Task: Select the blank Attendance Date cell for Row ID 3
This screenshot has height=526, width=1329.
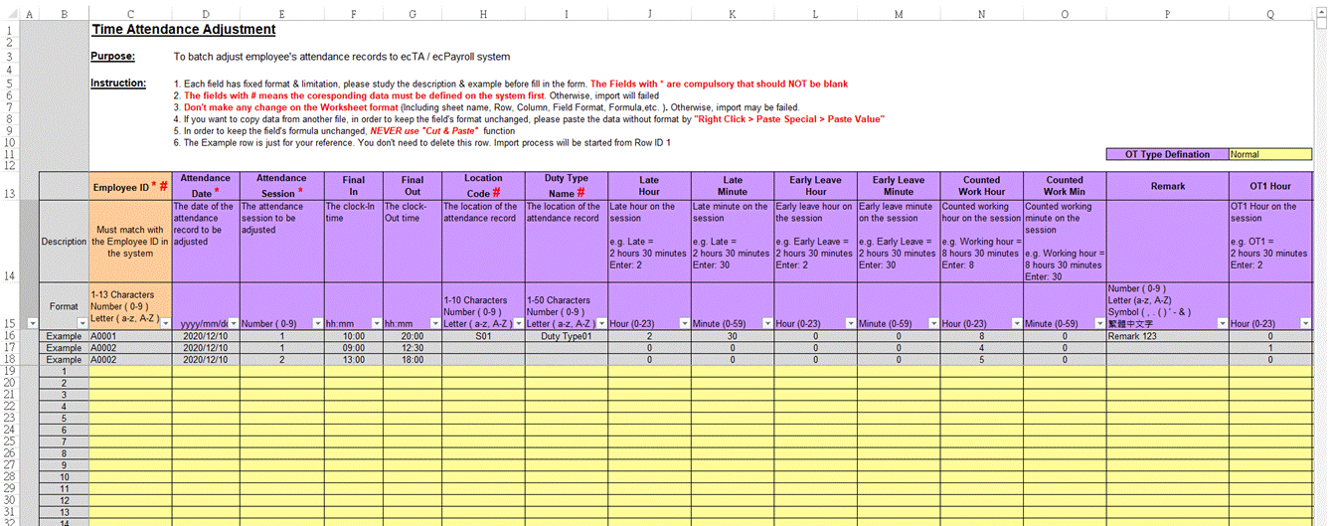Action: pyautogui.click(x=205, y=395)
